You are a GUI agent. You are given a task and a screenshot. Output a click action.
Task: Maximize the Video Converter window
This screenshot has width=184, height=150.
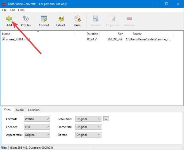click(167, 4)
